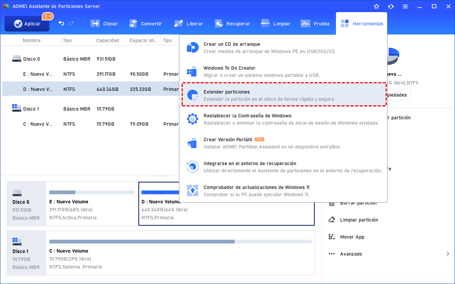Select E : Nuevo Volume block in disk map
Screen dimensions: 455x284
(92, 204)
